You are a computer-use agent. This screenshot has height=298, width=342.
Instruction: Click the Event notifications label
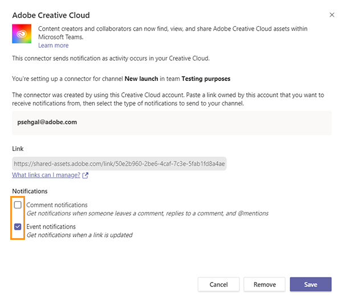(x=51, y=227)
